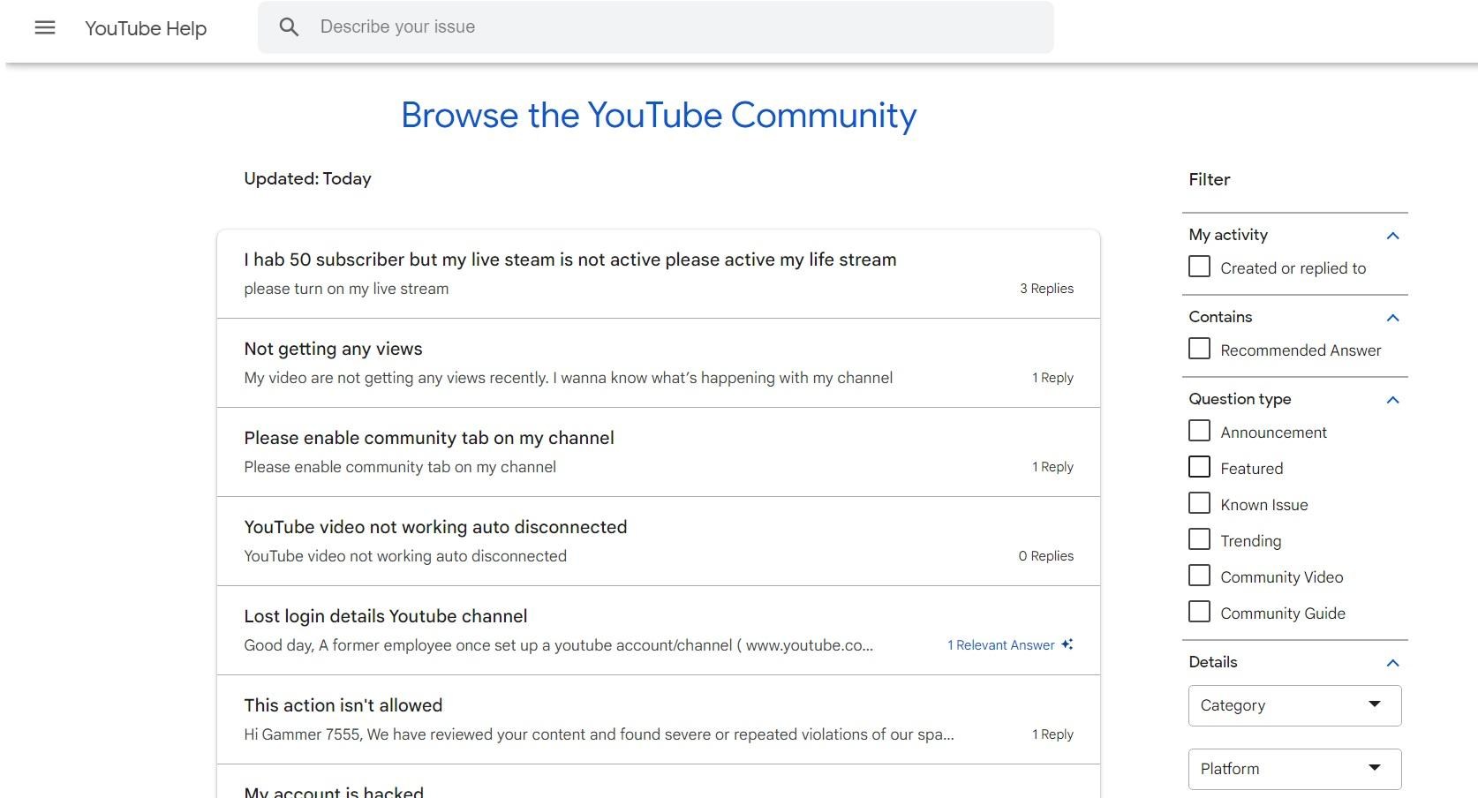Viewport: 1478px width, 798px height.
Task: Check the Created or replied to box
Action: click(1199, 267)
